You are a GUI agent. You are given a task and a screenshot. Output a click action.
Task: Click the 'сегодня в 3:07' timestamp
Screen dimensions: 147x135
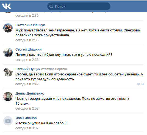(x=27, y=128)
